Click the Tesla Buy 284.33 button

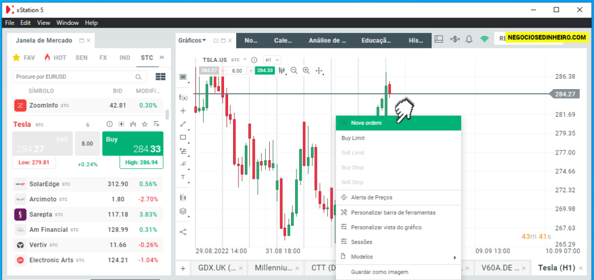point(133,143)
